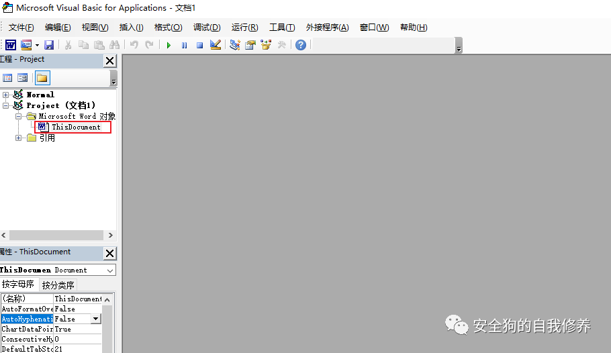Expand the 引用 folder node
This screenshot has width=611, height=353.
click(18, 138)
